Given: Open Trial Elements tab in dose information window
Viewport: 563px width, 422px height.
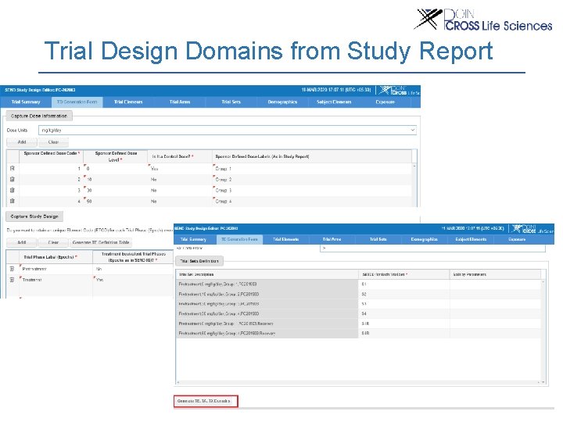Looking at the screenshot, I should 128,102.
